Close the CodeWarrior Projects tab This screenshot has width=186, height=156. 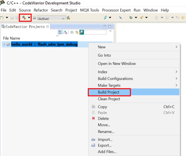(47, 27)
